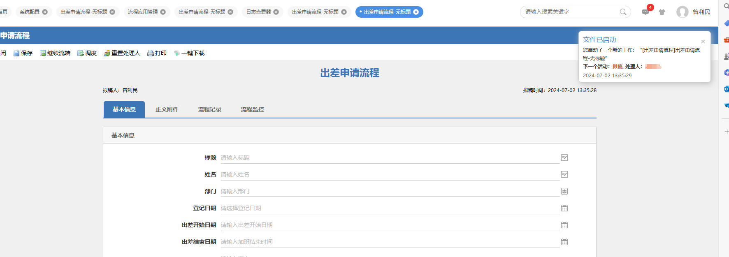The height and width of the screenshot is (257, 729).
Task: Open the department picker icon beside 部门
Action: [x=564, y=191]
